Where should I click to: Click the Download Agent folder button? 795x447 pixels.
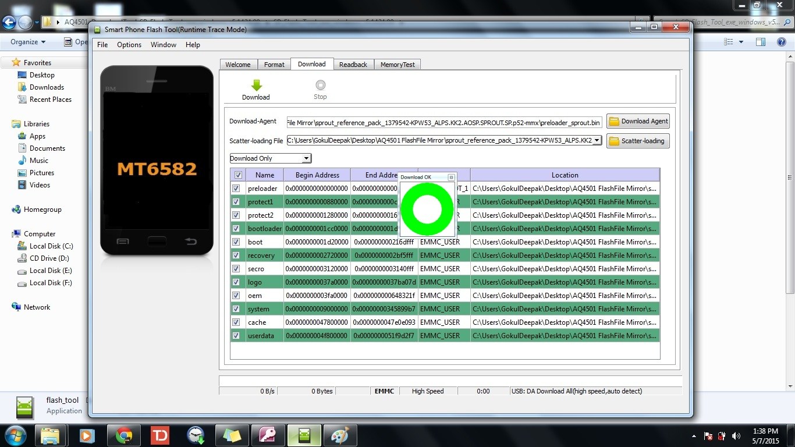[x=638, y=121]
